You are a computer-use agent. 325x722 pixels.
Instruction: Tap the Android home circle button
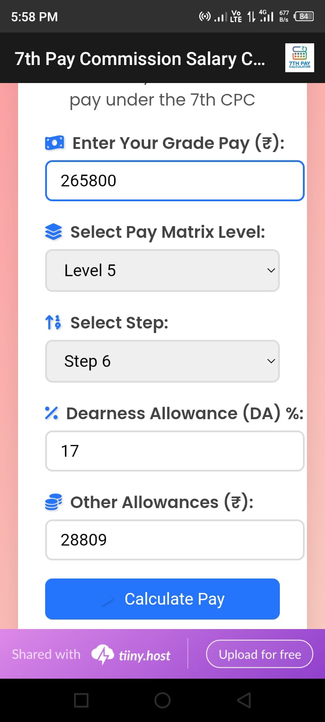(x=162, y=700)
